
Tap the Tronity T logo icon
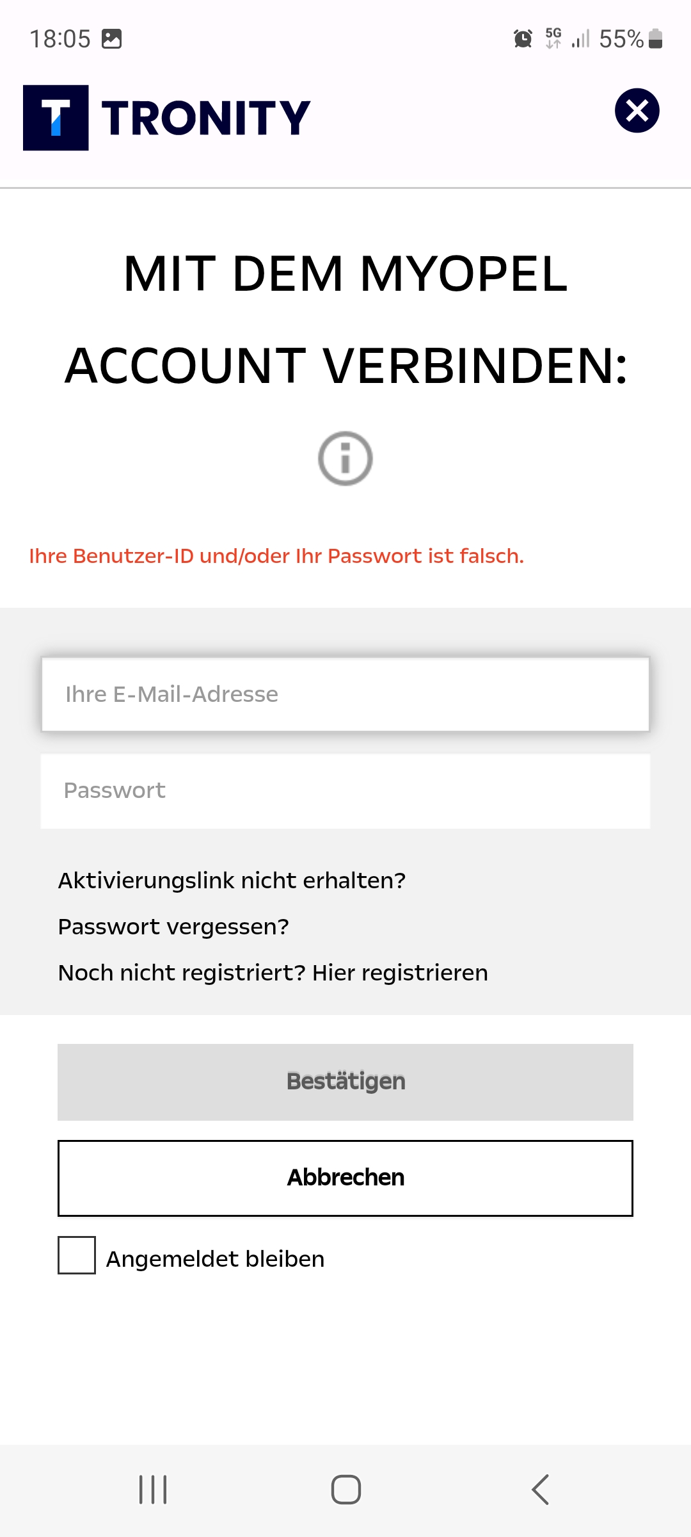point(56,118)
